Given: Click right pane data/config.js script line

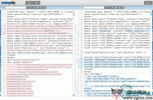Looking at the screenshot, I should pyautogui.click(x=117, y=60).
